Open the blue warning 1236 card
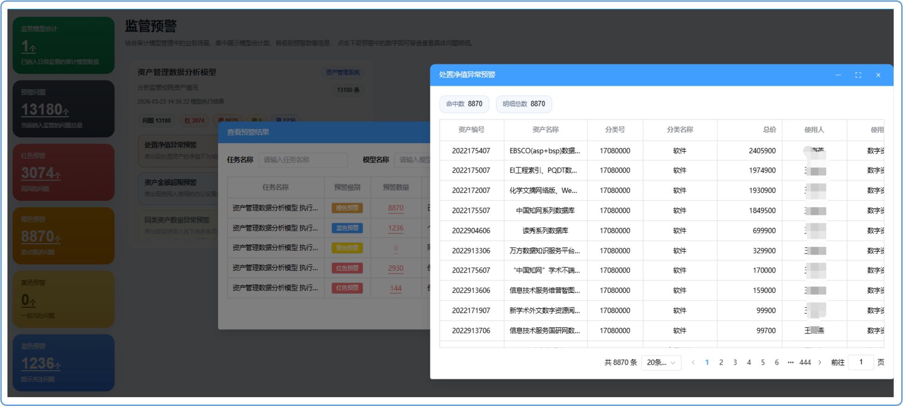The width and height of the screenshot is (903, 406). (x=64, y=363)
